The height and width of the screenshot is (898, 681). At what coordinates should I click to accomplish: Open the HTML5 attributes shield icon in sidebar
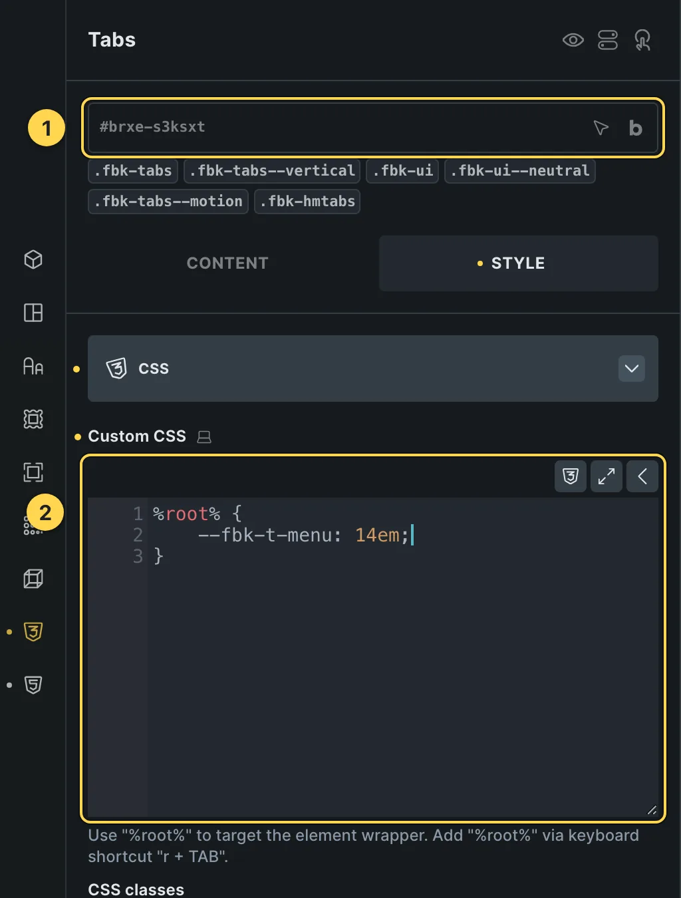(x=33, y=685)
